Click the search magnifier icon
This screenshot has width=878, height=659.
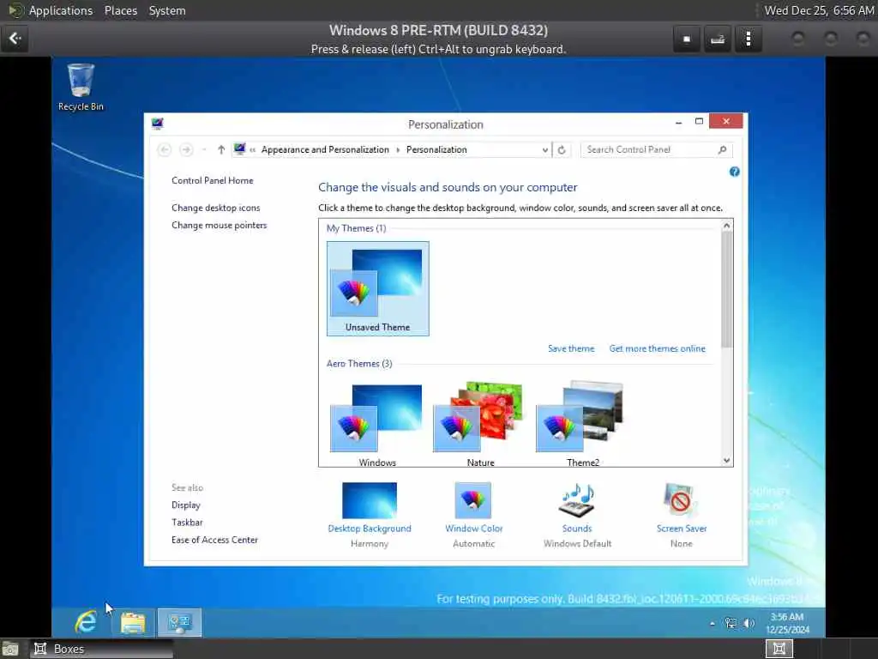[x=722, y=149]
